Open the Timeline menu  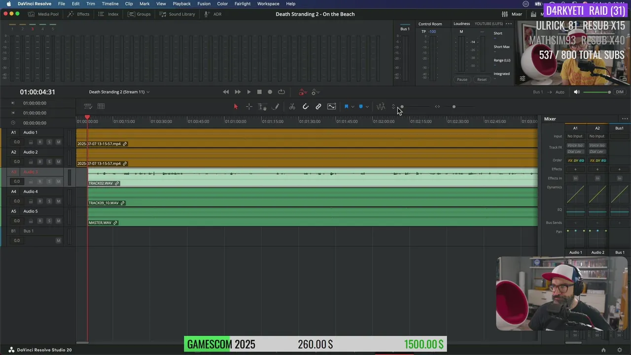[x=110, y=3]
